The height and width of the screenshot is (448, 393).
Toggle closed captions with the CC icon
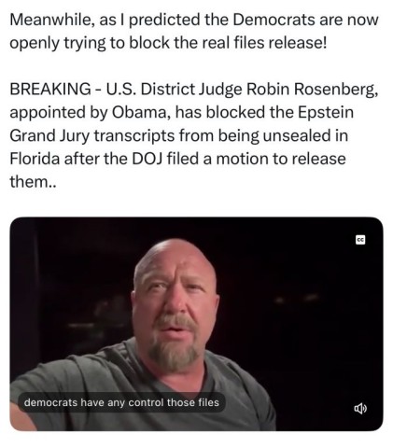(x=360, y=240)
